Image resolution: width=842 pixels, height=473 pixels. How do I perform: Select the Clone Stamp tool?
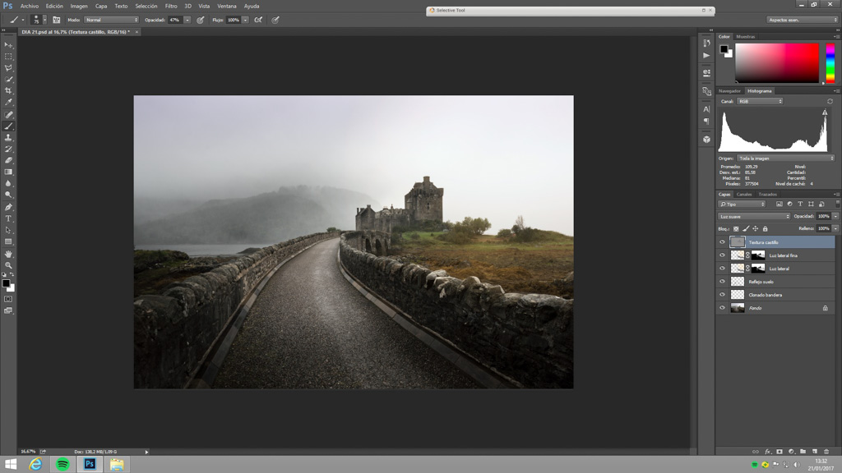[8, 138]
